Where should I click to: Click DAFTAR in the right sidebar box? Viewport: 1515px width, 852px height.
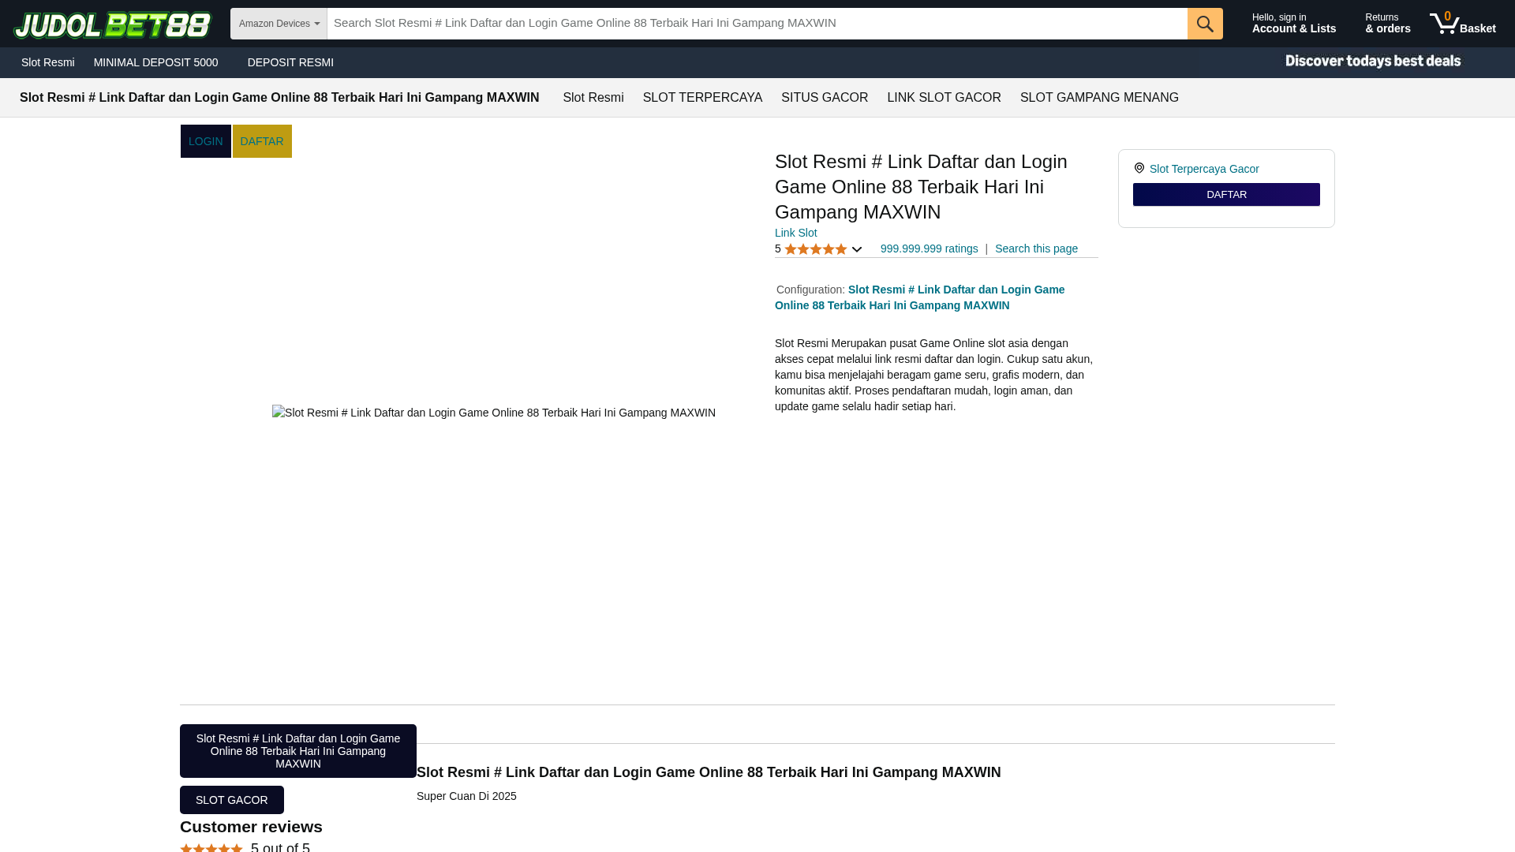(1226, 194)
